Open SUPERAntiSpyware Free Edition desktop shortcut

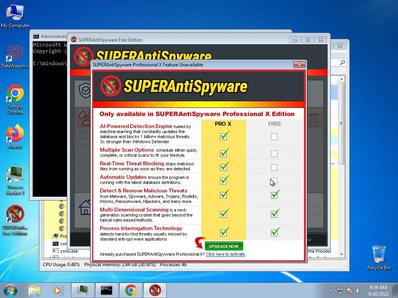(15, 220)
